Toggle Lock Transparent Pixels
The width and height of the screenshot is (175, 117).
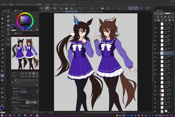pyautogui.click(x=169, y=17)
